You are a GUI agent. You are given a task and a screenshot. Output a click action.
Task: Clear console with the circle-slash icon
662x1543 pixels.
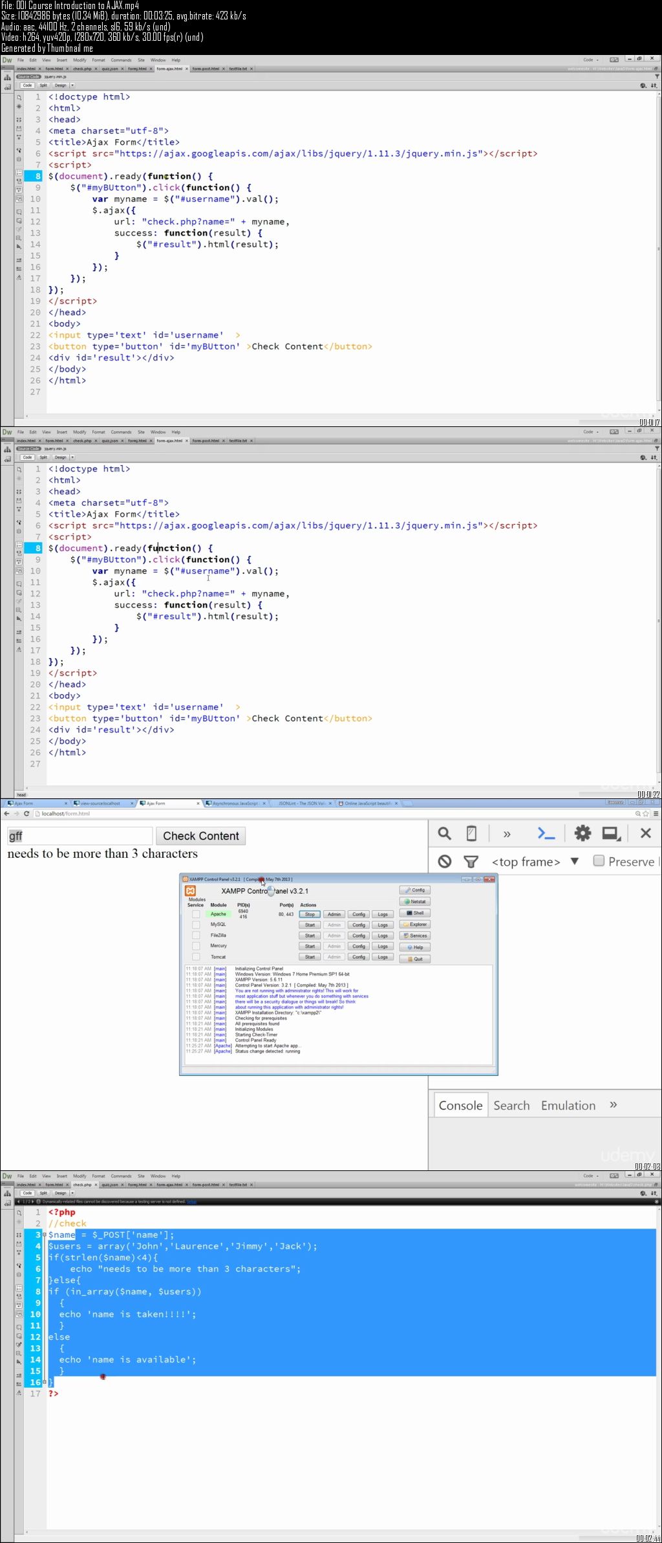pyautogui.click(x=444, y=861)
